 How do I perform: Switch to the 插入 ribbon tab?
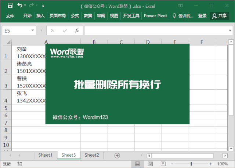[x=40, y=16]
